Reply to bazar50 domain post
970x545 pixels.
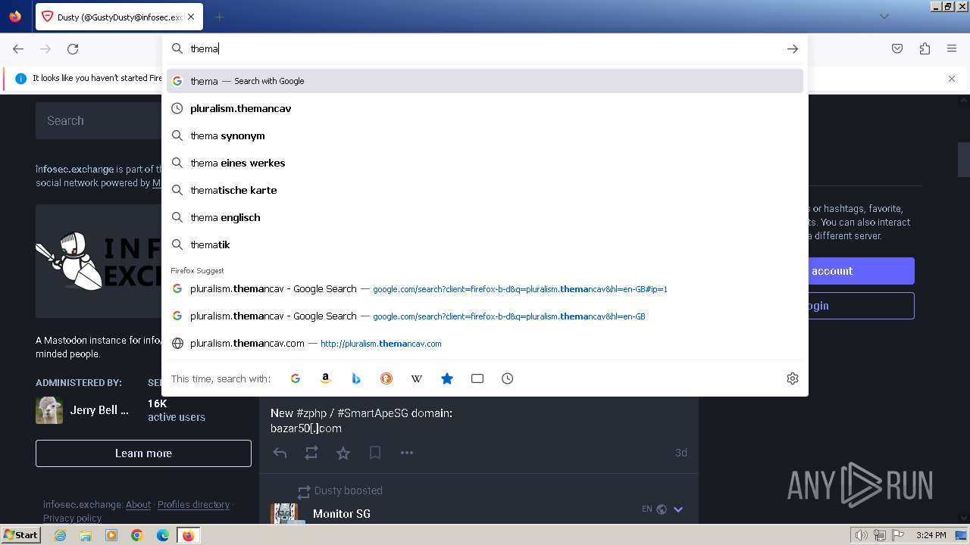[280, 453]
